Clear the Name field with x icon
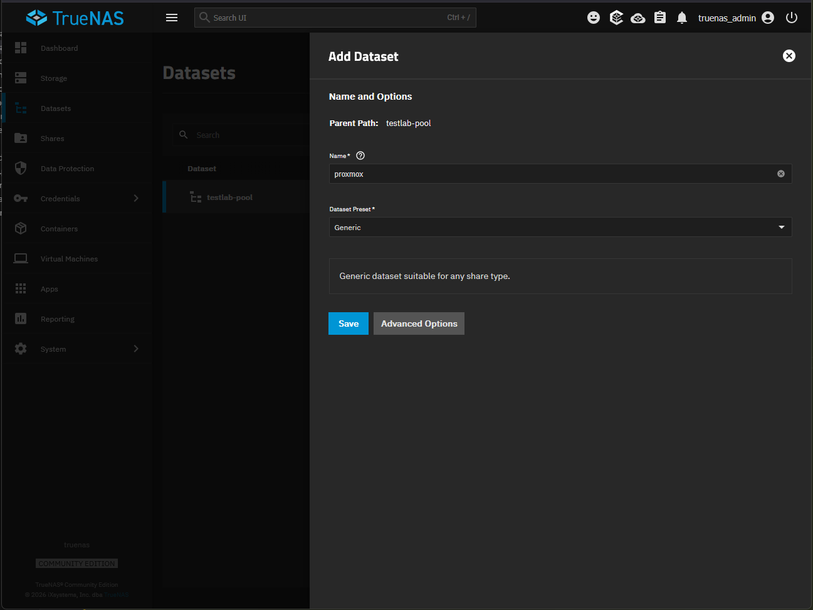Screen dimensions: 813x610 pos(781,174)
